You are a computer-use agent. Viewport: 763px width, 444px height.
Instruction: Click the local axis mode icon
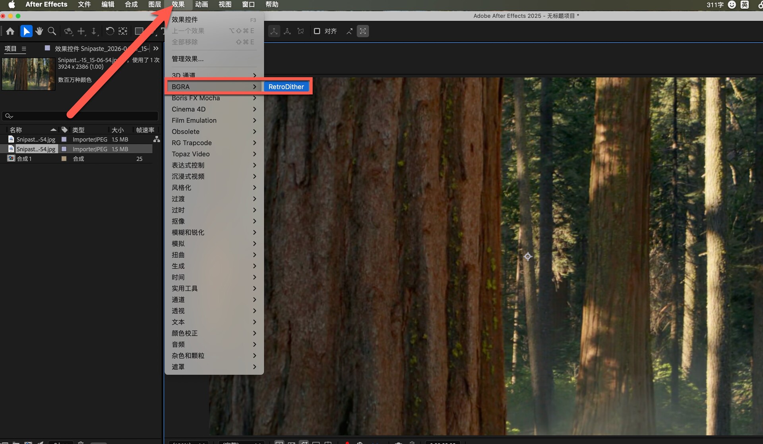click(x=274, y=31)
